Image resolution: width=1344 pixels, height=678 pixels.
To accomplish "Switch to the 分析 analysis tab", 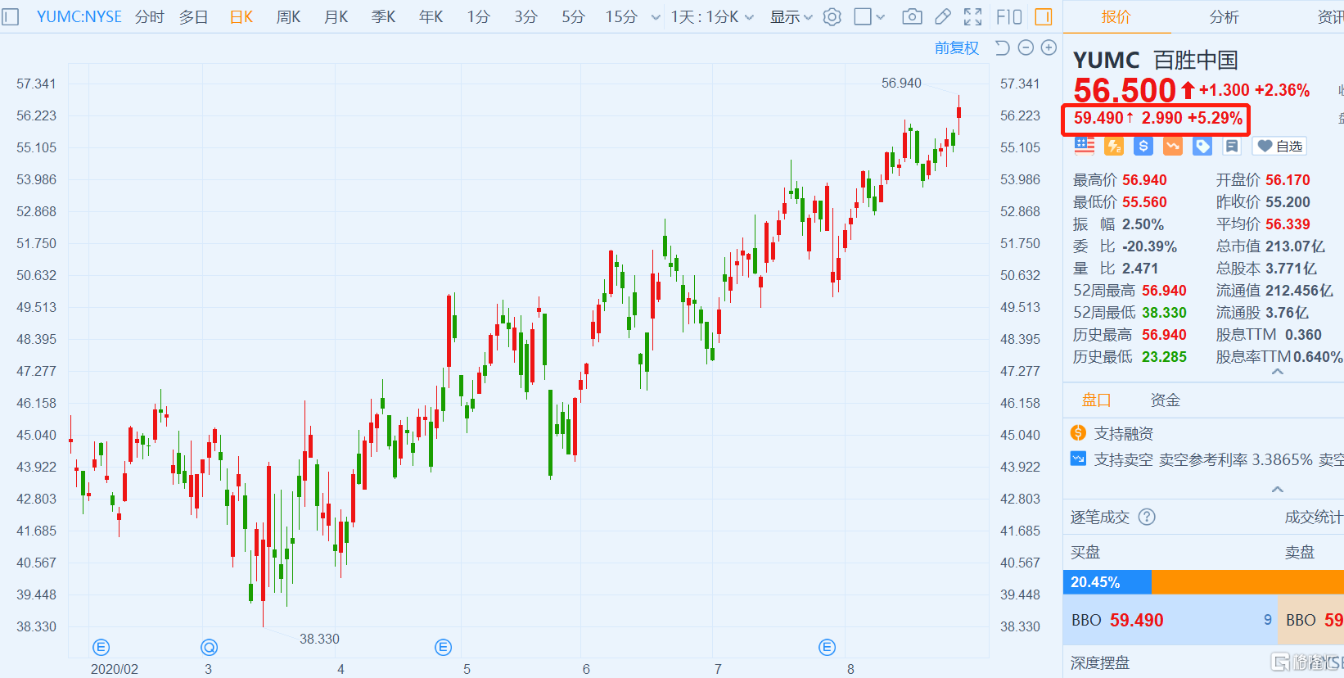I will coord(1224,16).
